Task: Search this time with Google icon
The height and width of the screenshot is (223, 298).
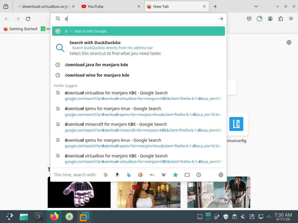Action: [x=106, y=175]
